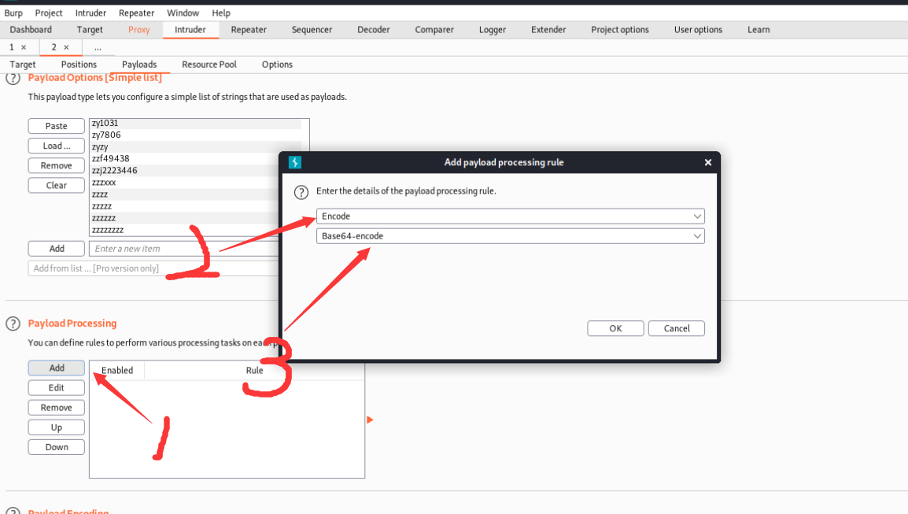Open the User options tab

click(698, 30)
